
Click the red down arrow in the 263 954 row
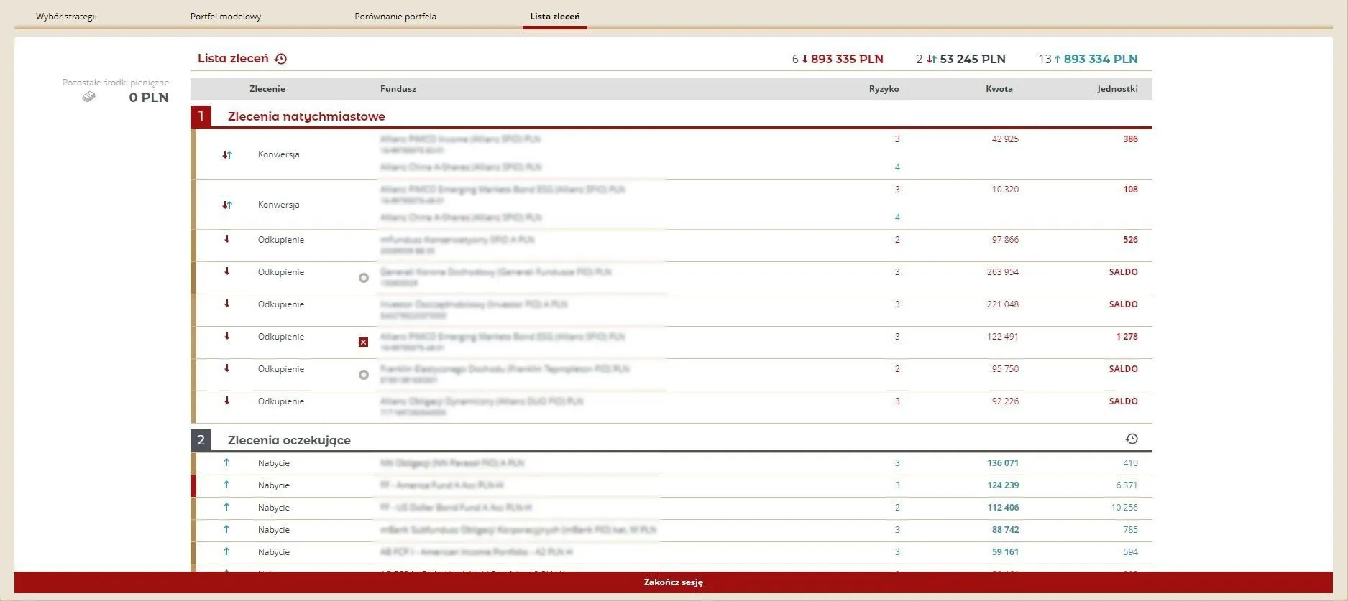tap(227, 271)
